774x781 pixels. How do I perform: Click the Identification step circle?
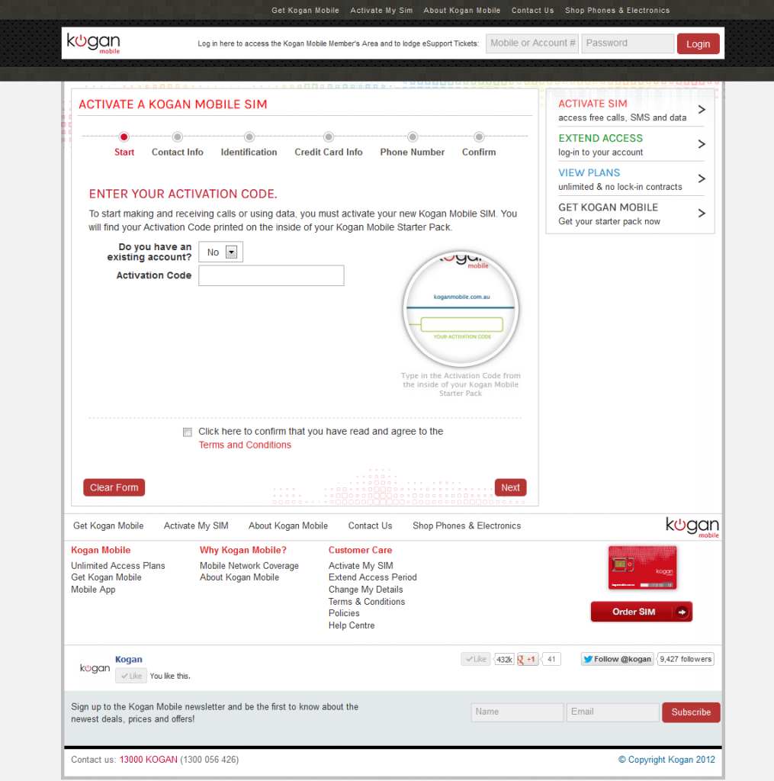[x=249, y=137]
